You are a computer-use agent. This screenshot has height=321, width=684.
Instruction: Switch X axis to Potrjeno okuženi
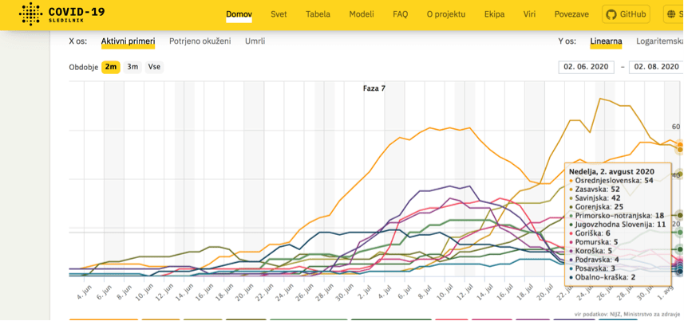pos(200,41)
